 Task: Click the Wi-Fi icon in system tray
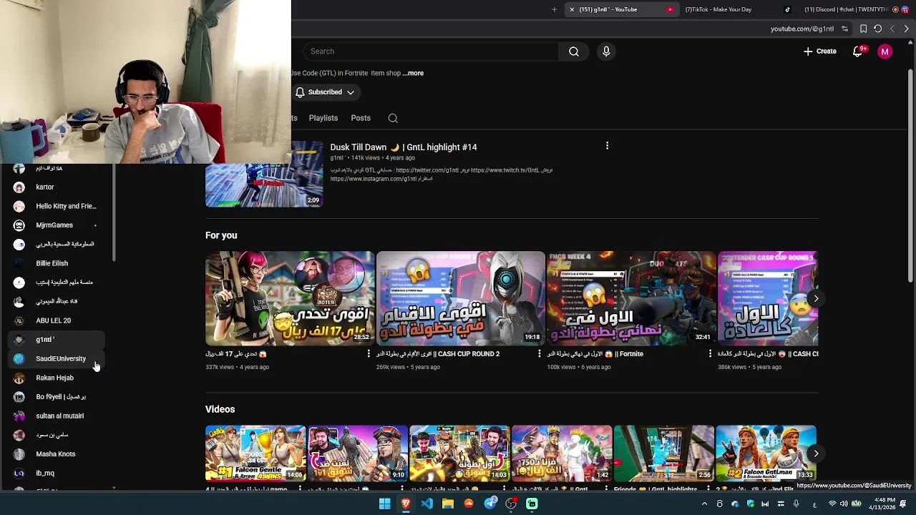point(832,504)
